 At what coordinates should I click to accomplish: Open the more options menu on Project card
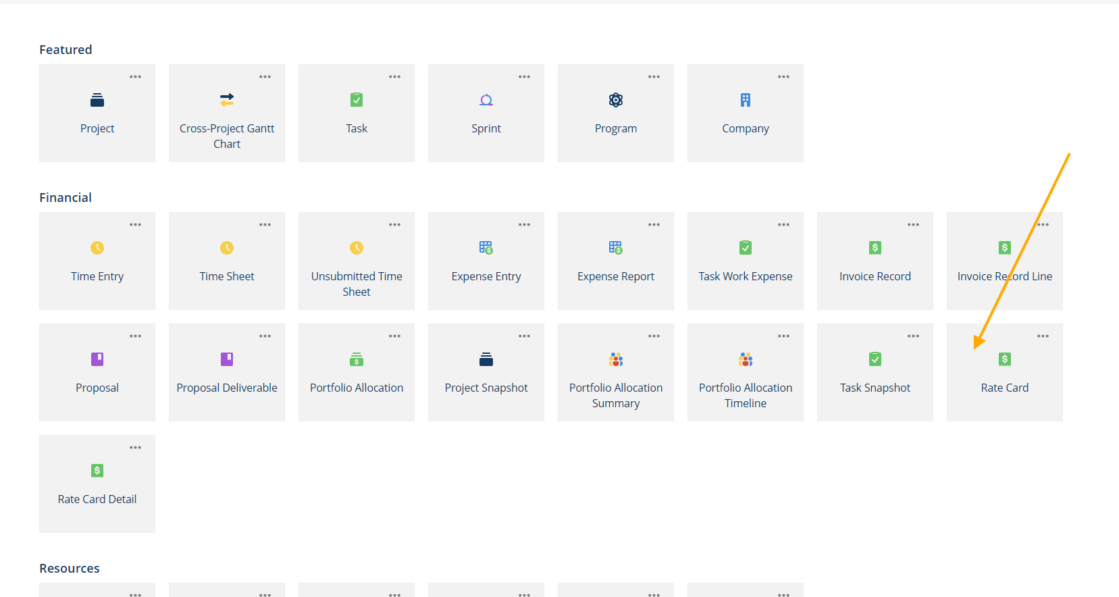point(136,77)
